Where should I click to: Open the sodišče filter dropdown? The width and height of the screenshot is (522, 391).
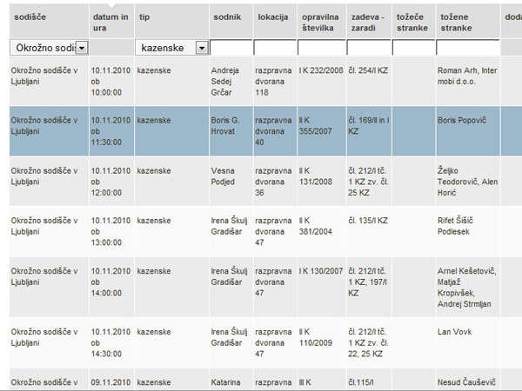[82, 48]
